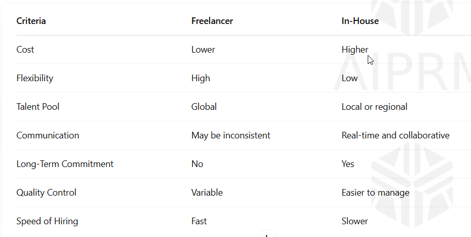Click the Freelancer column header
471x237 pixels.
pos(212,21)
